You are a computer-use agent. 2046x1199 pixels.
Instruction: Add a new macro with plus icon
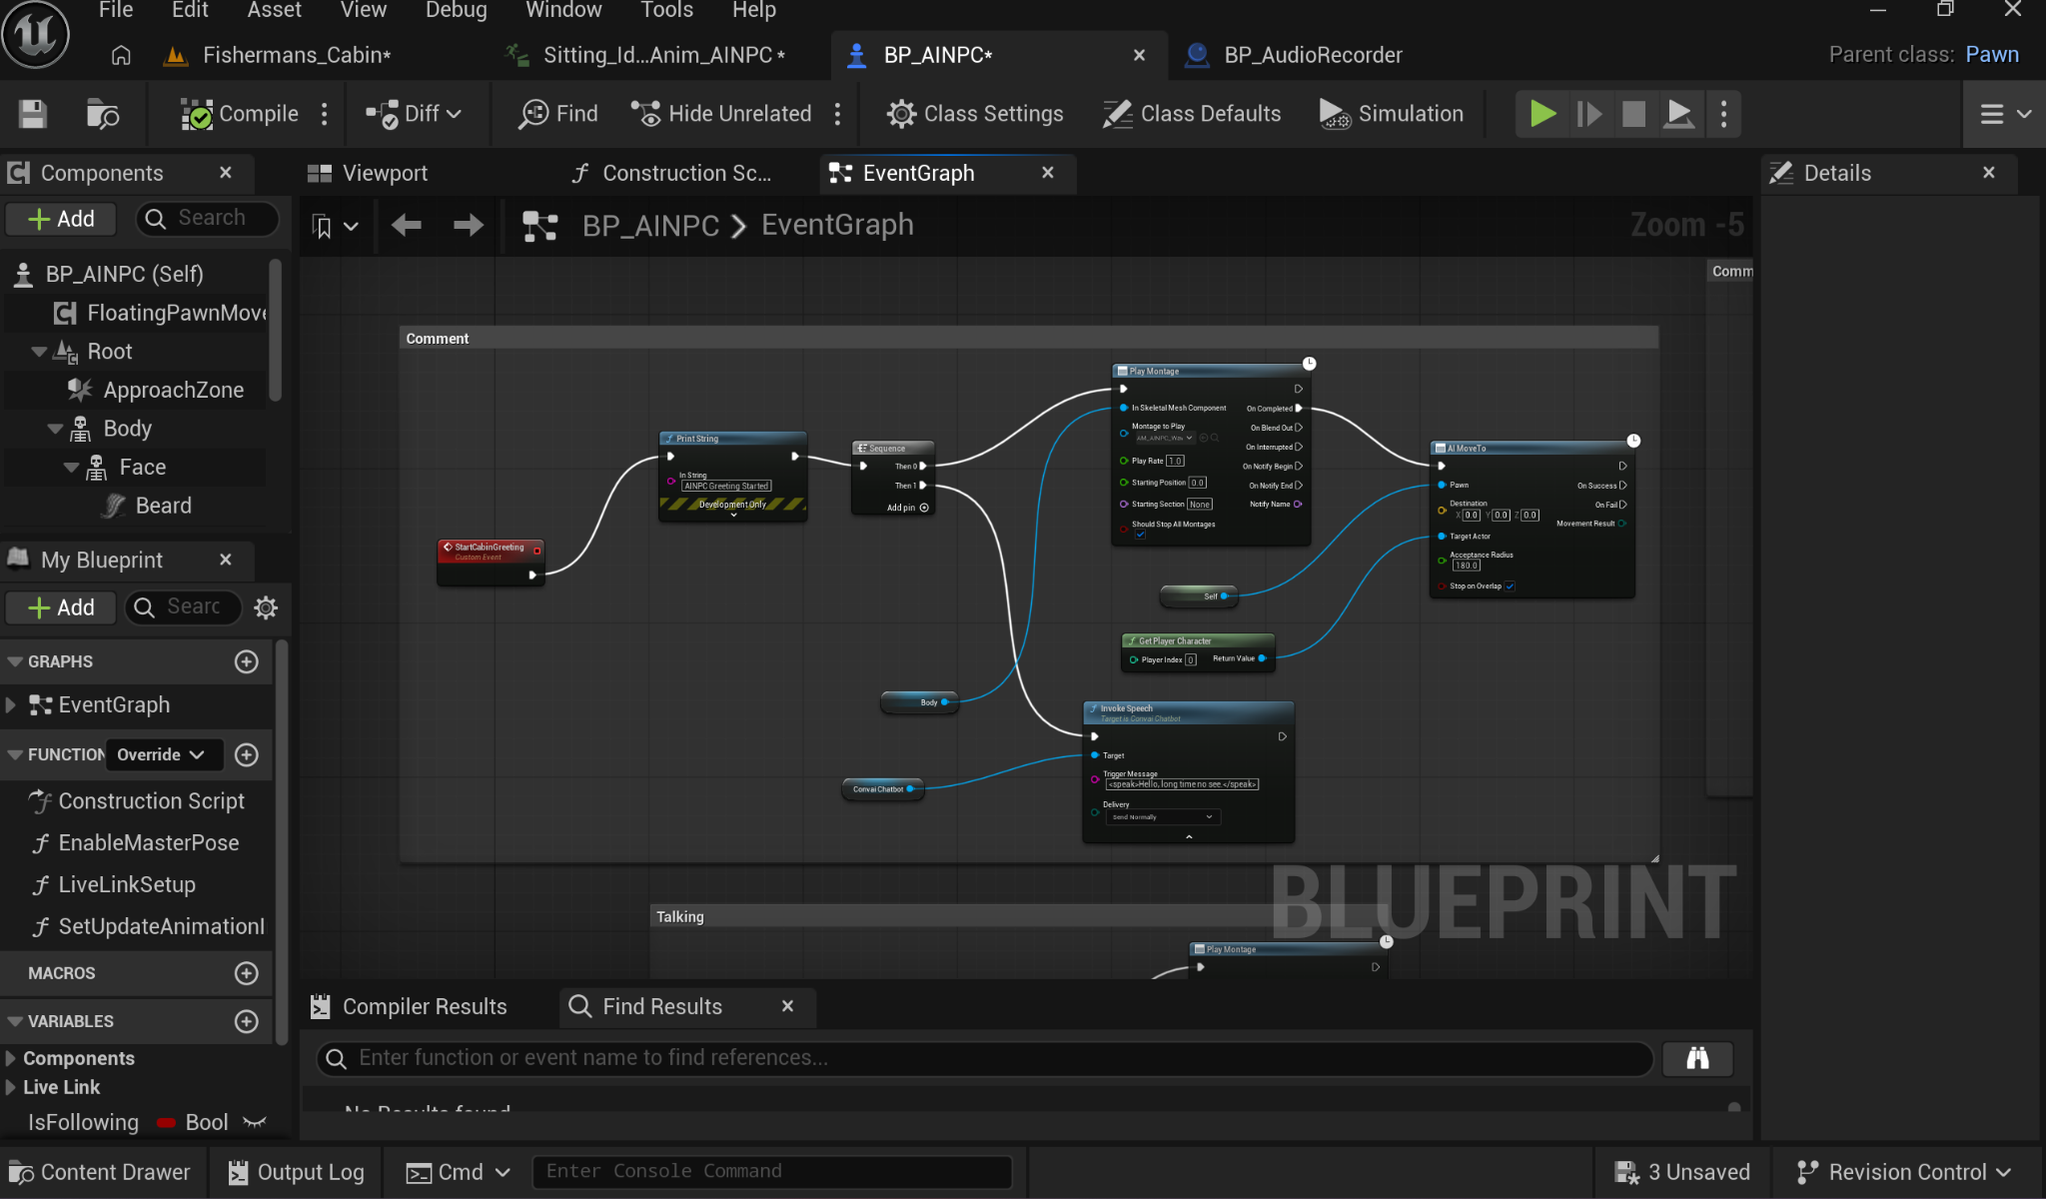click(x=247, y=973)
